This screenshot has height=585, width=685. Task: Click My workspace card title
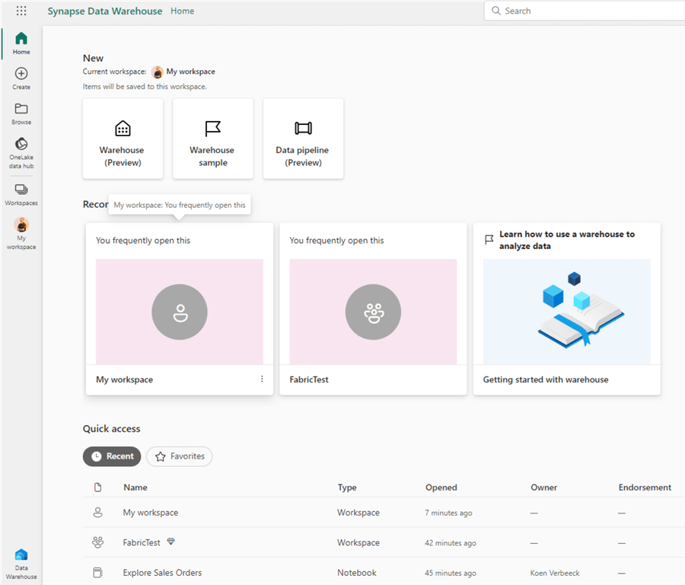point(125,379)
